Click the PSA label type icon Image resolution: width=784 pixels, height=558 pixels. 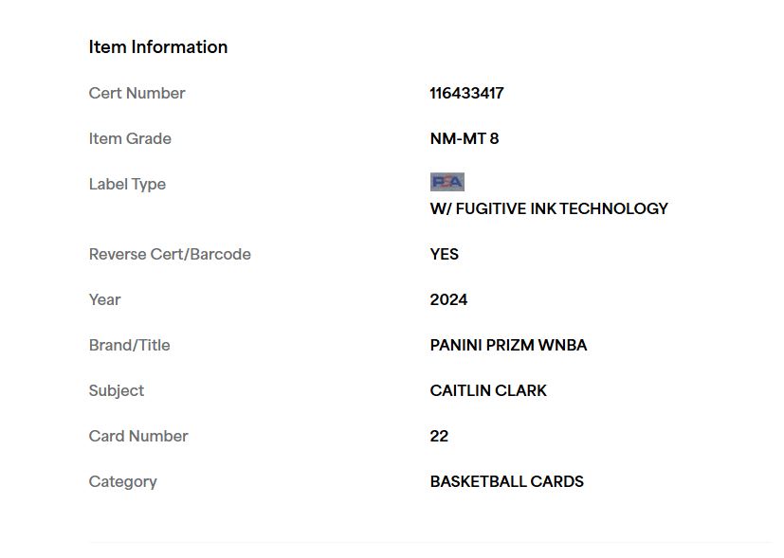pyautogui.click(x=447, y=182)
